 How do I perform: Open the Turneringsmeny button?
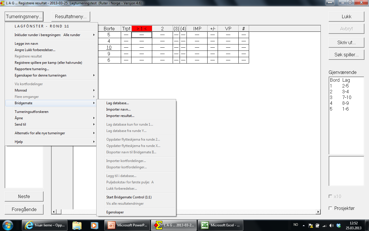coord(24,16)
